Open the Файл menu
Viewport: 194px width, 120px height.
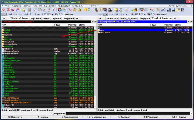7,6
